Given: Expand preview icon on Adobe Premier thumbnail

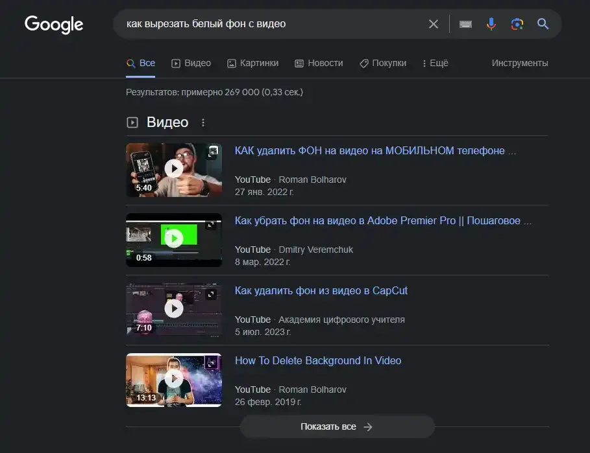Looking at the screenshot, I should point(211,225).
